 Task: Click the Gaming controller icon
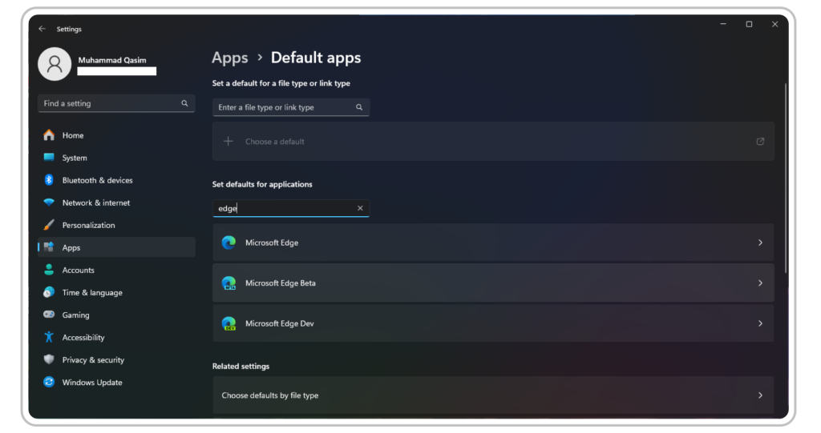49,315
